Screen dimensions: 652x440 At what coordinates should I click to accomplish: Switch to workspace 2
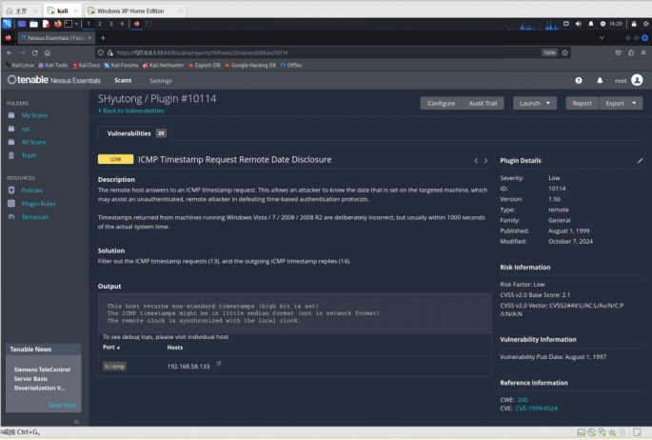[99, 24]
